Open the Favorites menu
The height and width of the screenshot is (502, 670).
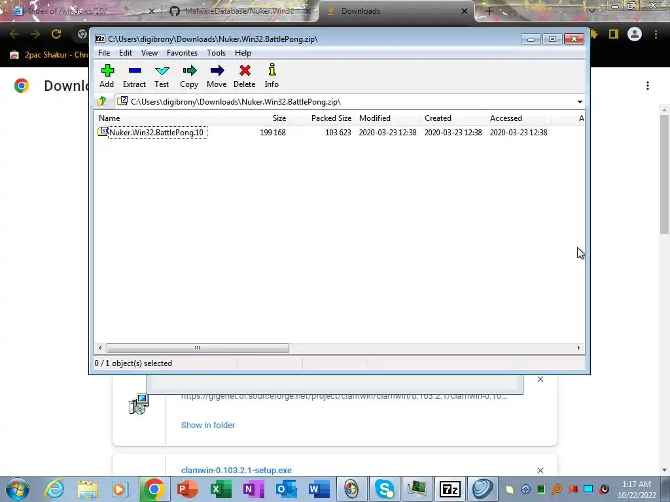(182, 53)
